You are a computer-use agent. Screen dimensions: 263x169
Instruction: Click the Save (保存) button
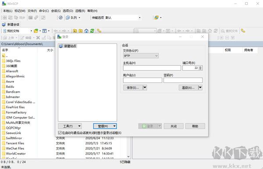[x=133, y=87]
